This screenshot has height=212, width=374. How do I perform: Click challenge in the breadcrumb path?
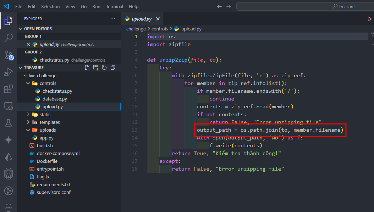[136, 29]
